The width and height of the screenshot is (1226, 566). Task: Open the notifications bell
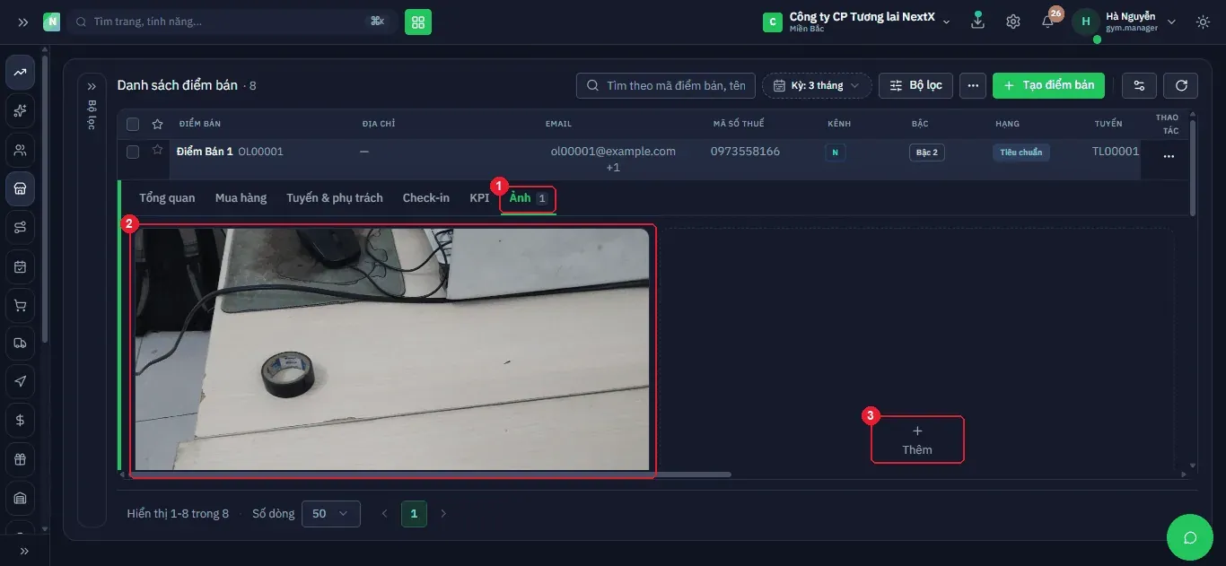coord(1048,21)
